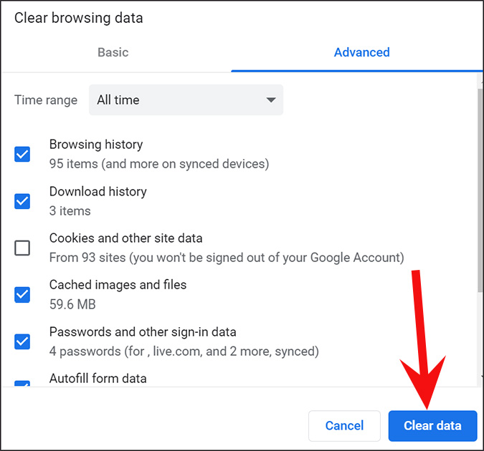The width and height of the screenshot is (484, 451).
Task: Click the "Autofill form data" label
Action: click(98, 379)
